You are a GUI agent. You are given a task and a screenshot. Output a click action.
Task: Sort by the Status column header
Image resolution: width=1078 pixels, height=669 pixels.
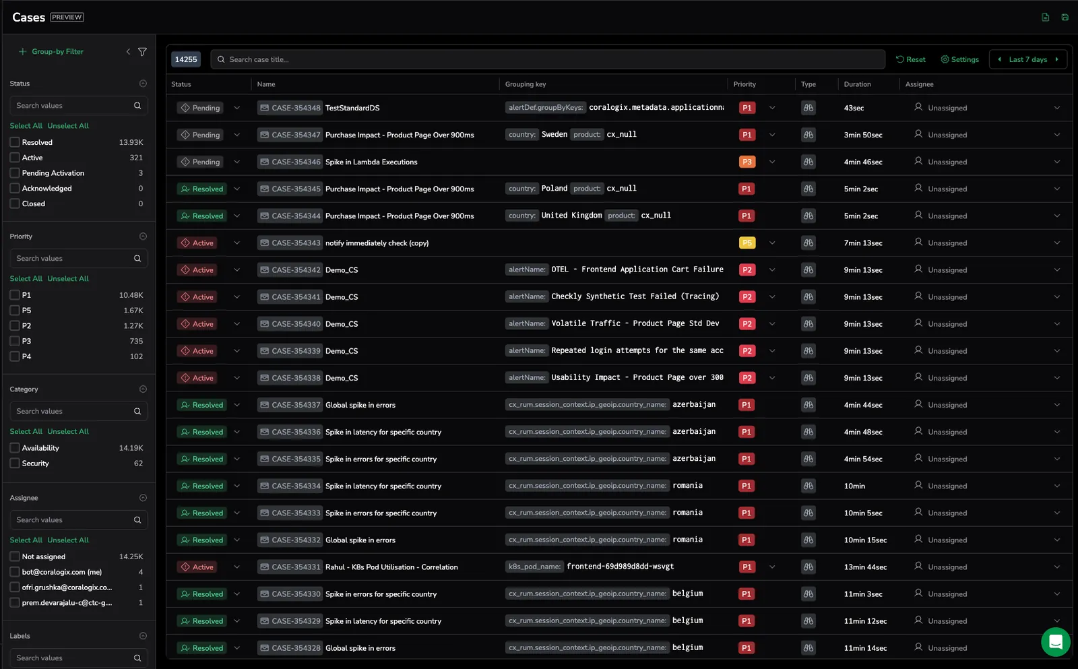pos(181,84)
